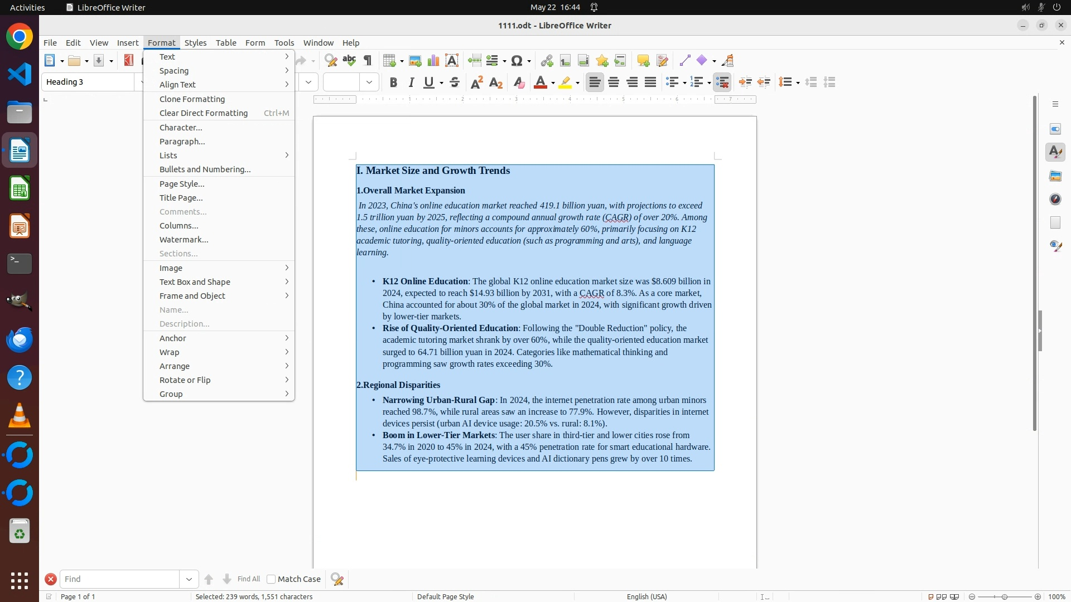The image size is (1071, 602).
Task: Click the Insert Hyperlink toolbar icon
Action: [547, 61]
